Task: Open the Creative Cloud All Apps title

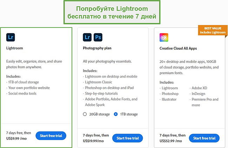Action: click(x=178, y=49)
